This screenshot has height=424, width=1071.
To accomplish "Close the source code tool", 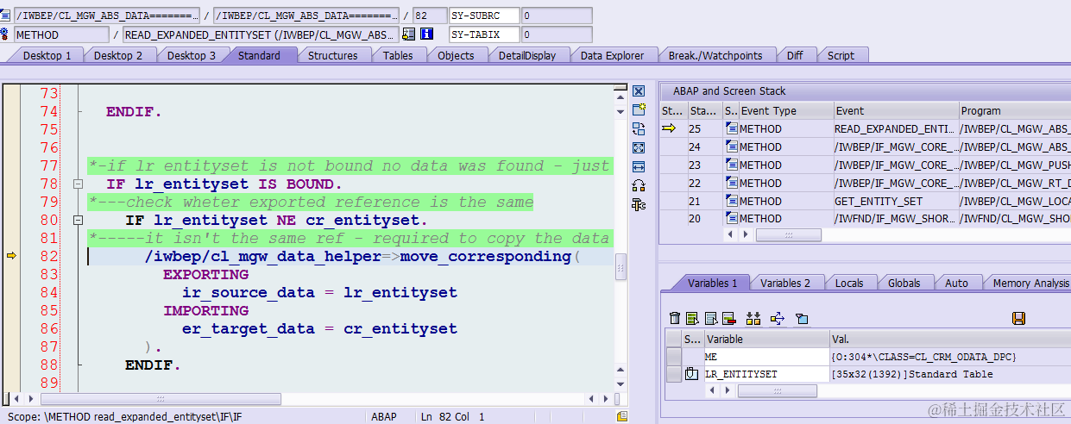I will (639, 91).
